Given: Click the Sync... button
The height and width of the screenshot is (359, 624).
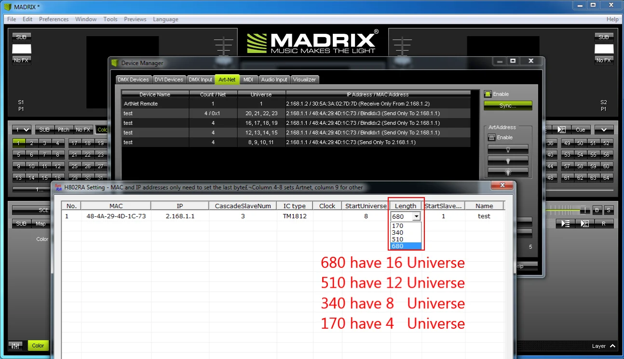Looking at the screenshot, I should click(508, 106).
